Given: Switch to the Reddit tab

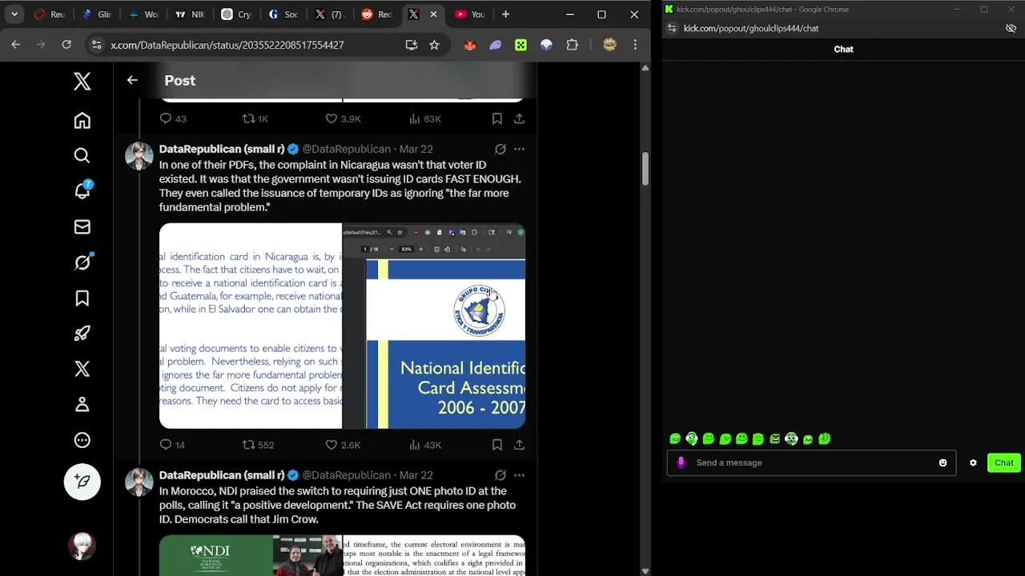Looking at the screenshot, I should 376,14.
